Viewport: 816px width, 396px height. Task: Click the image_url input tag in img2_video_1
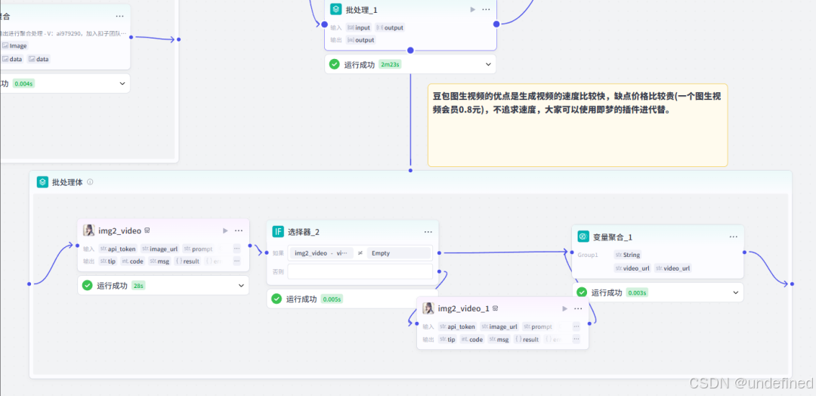coord(500,326)
